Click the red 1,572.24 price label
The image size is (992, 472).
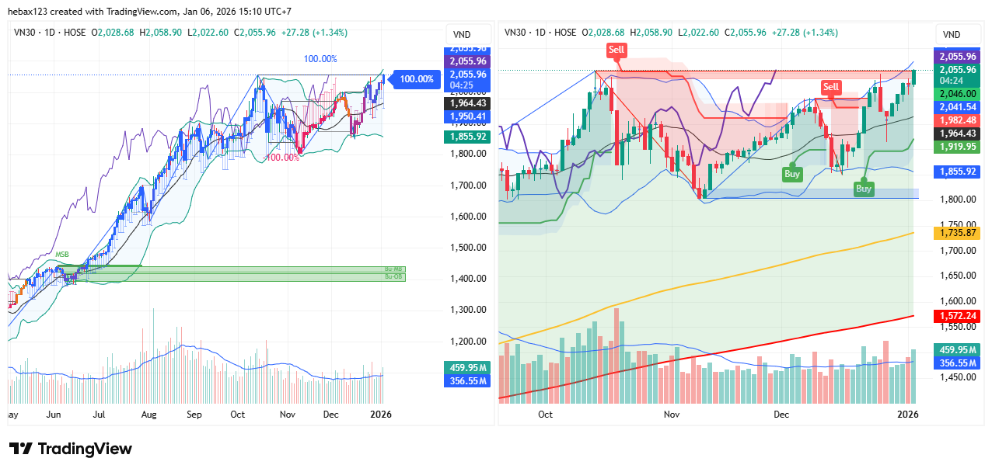(x=958, y=316)
